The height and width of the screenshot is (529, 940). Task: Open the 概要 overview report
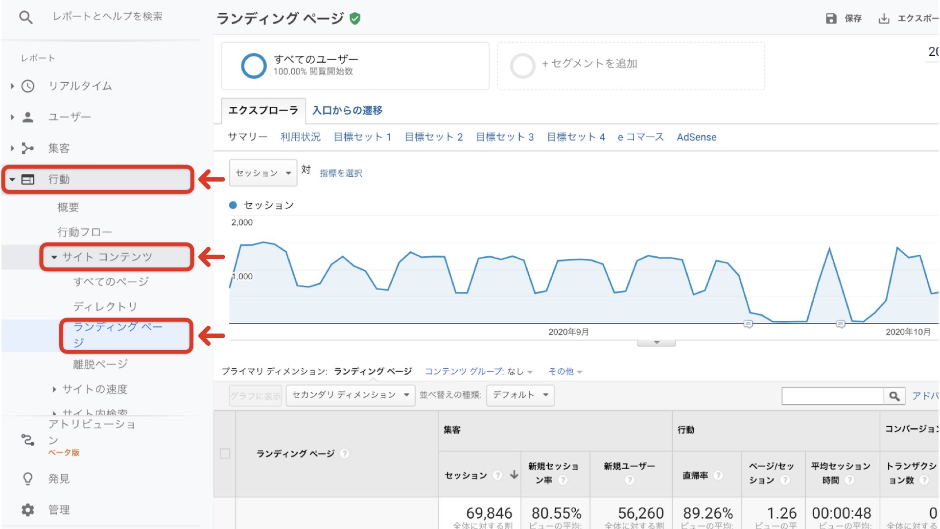(x=68, y=208)
